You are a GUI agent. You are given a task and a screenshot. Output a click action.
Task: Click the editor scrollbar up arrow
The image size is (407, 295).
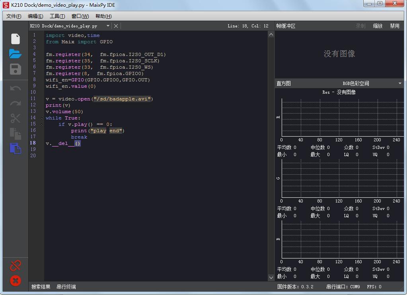click(271, 35)
